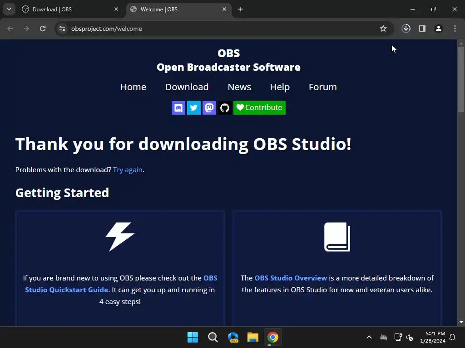Open the OBS Twitter icon link
This screenshot has width=465, height=348.
point(193,108)
